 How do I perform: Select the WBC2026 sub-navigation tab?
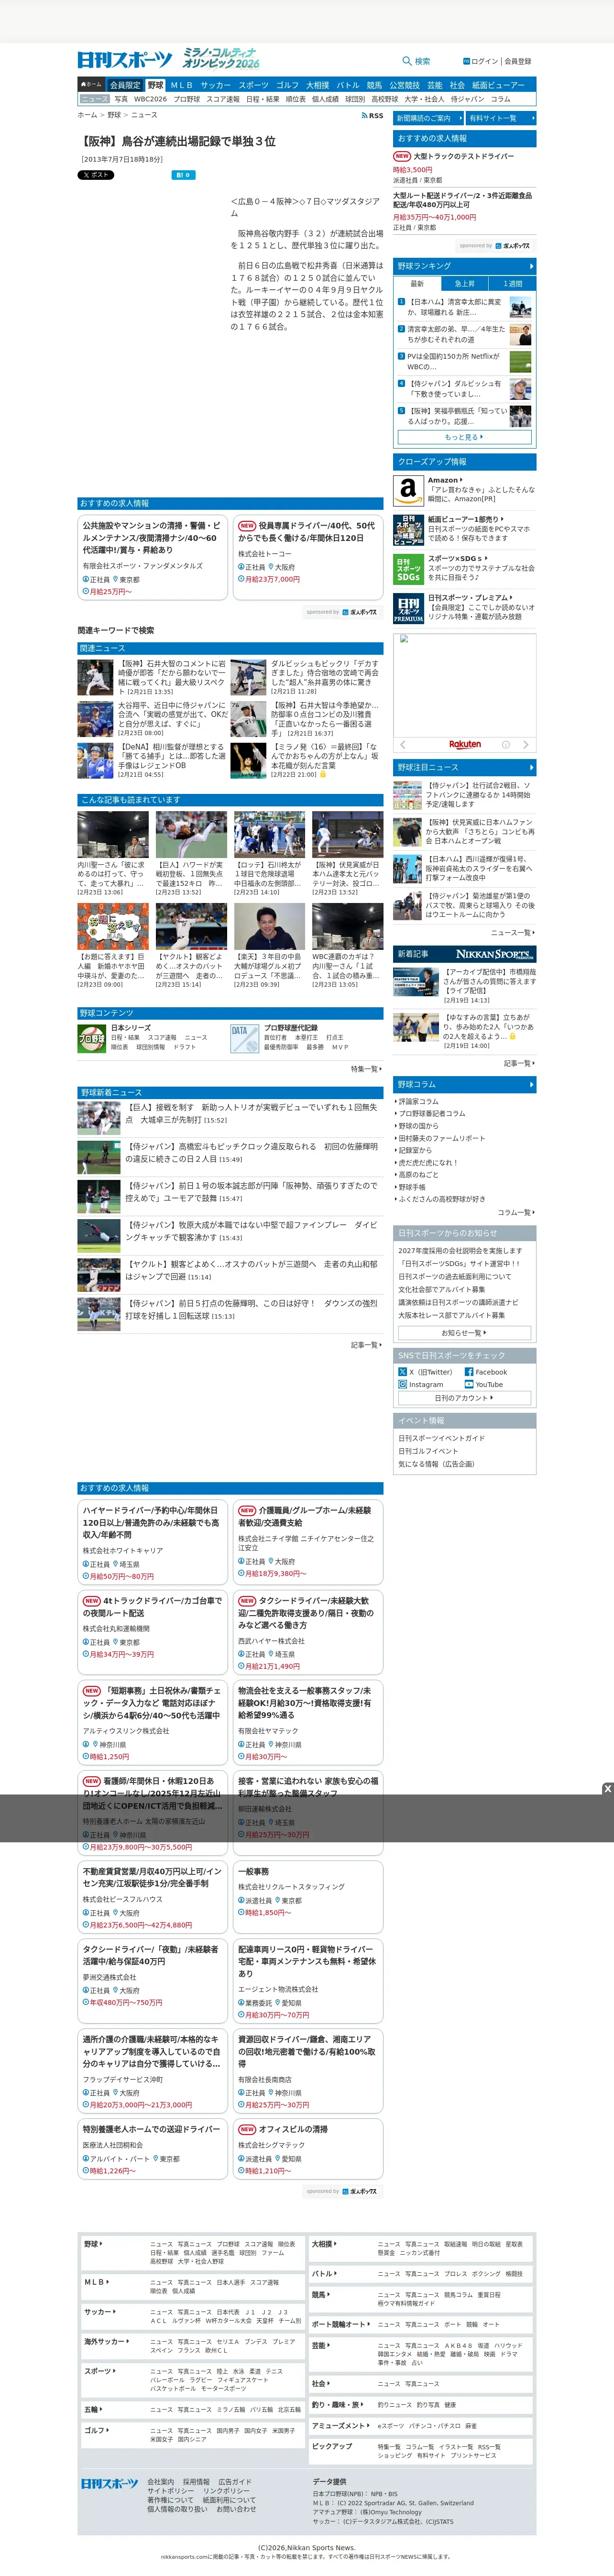point(150,99)
